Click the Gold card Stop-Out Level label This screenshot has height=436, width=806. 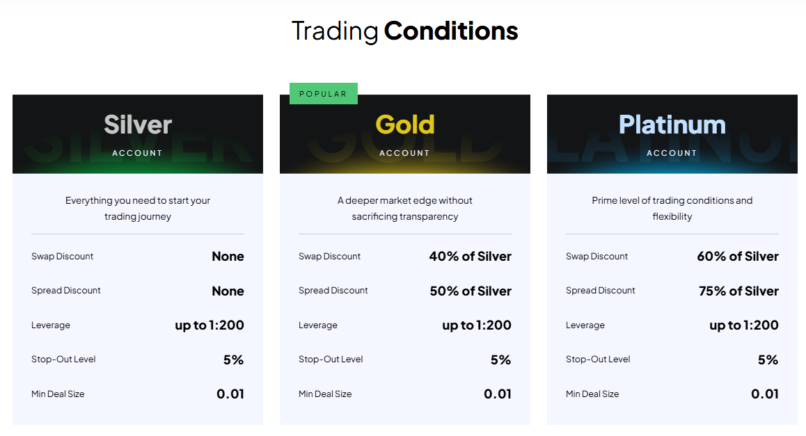coord(331,360)
